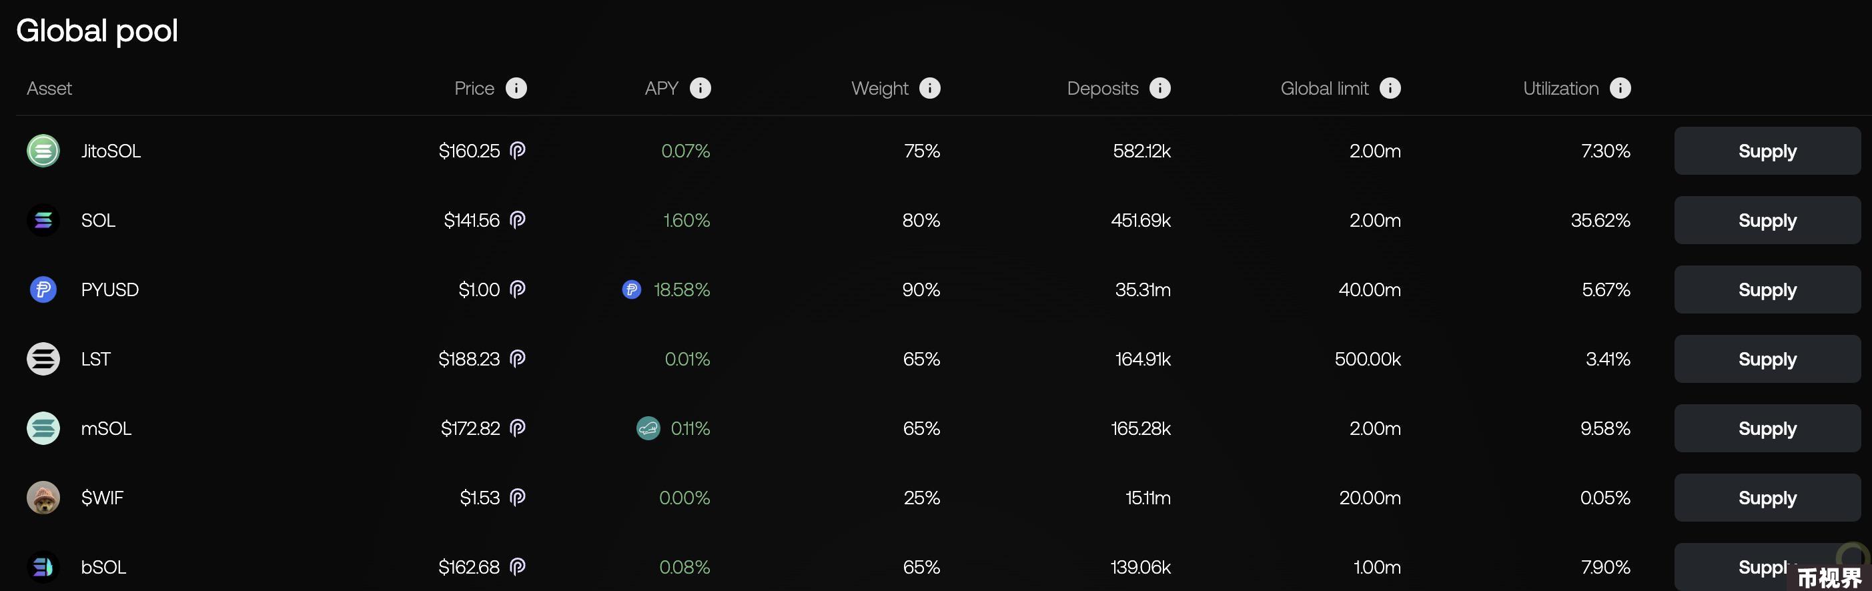Click the info icon next to Price
Image resolution: width=1872 pixels, height=591 pixels.
(x=516, y=88)
